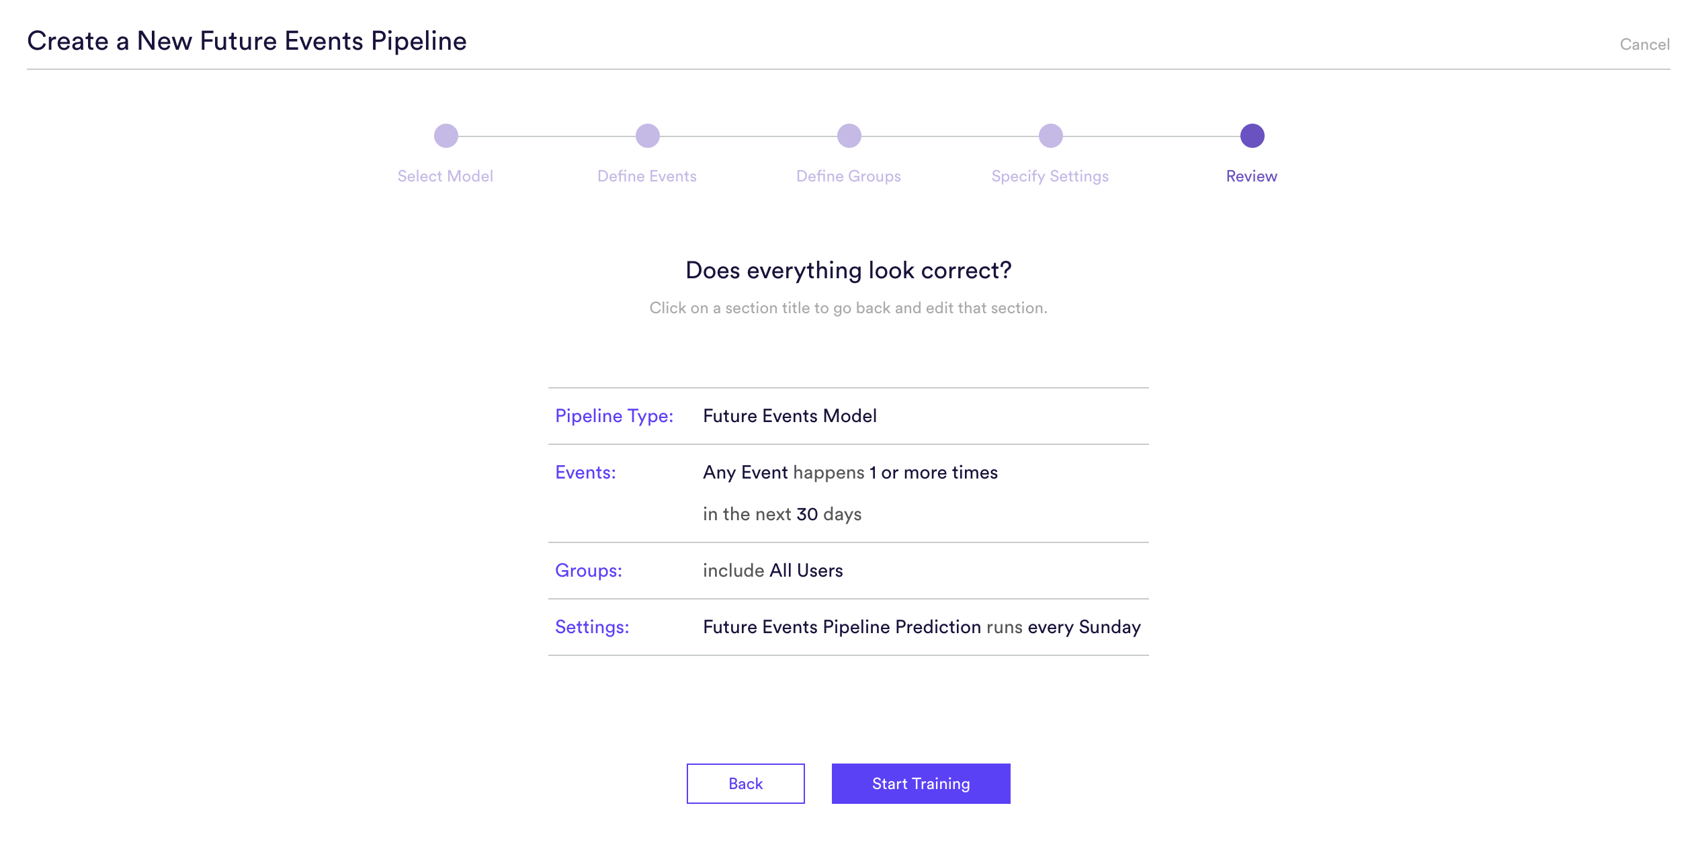Click the Back button

(x=745, y=783)
